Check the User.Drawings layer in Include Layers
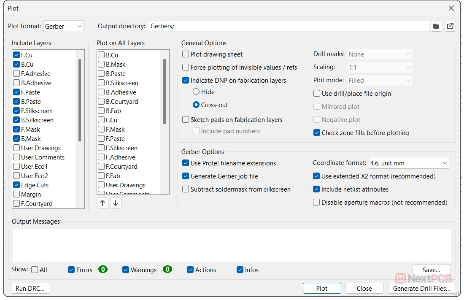Viewport: 464px width, 300px height. (17, 148)
